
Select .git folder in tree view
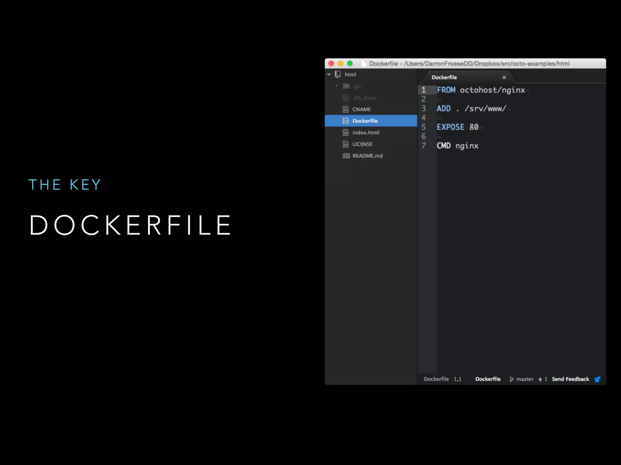357,86
